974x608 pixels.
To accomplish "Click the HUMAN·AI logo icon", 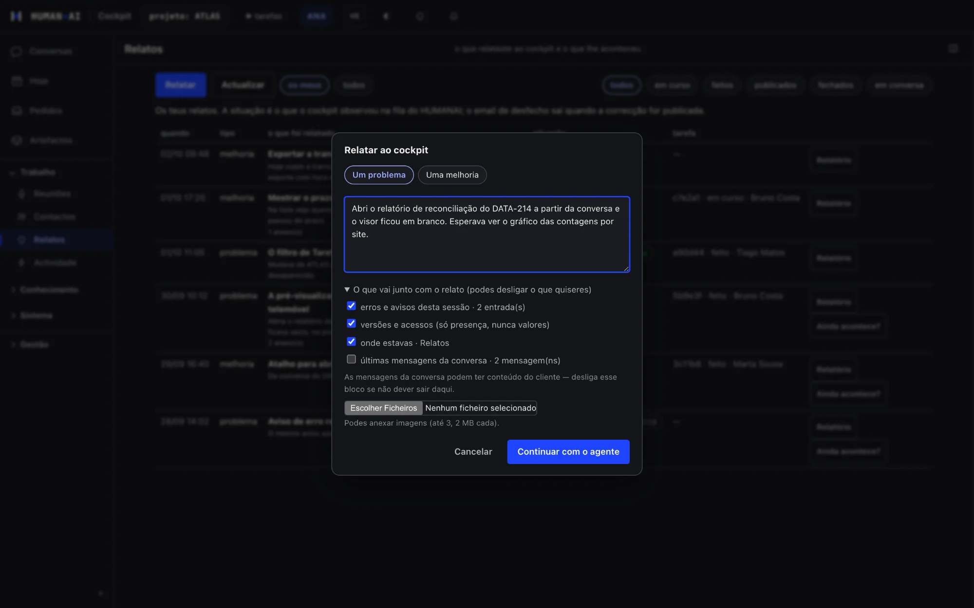I will tap(16, 16).
